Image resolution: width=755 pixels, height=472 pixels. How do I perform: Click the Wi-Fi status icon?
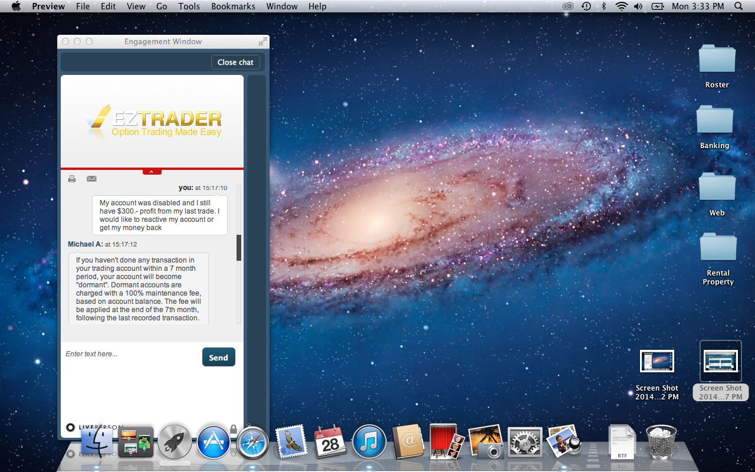pos(621,6)
